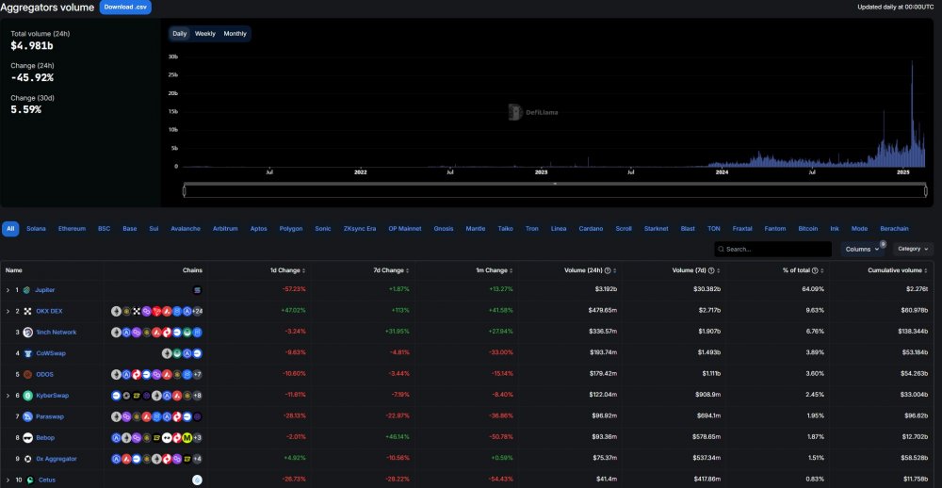942x488 pixels.
Task: Sort table by 7d Change arrows
Action: (407, 271)
